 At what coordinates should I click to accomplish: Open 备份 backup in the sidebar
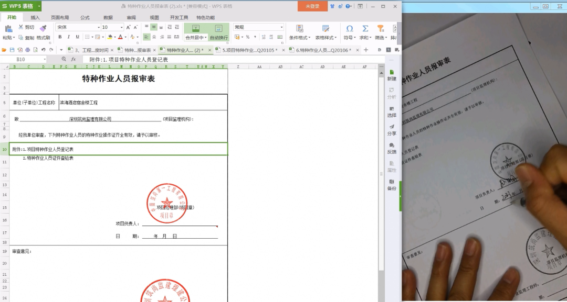click(392, 184)
